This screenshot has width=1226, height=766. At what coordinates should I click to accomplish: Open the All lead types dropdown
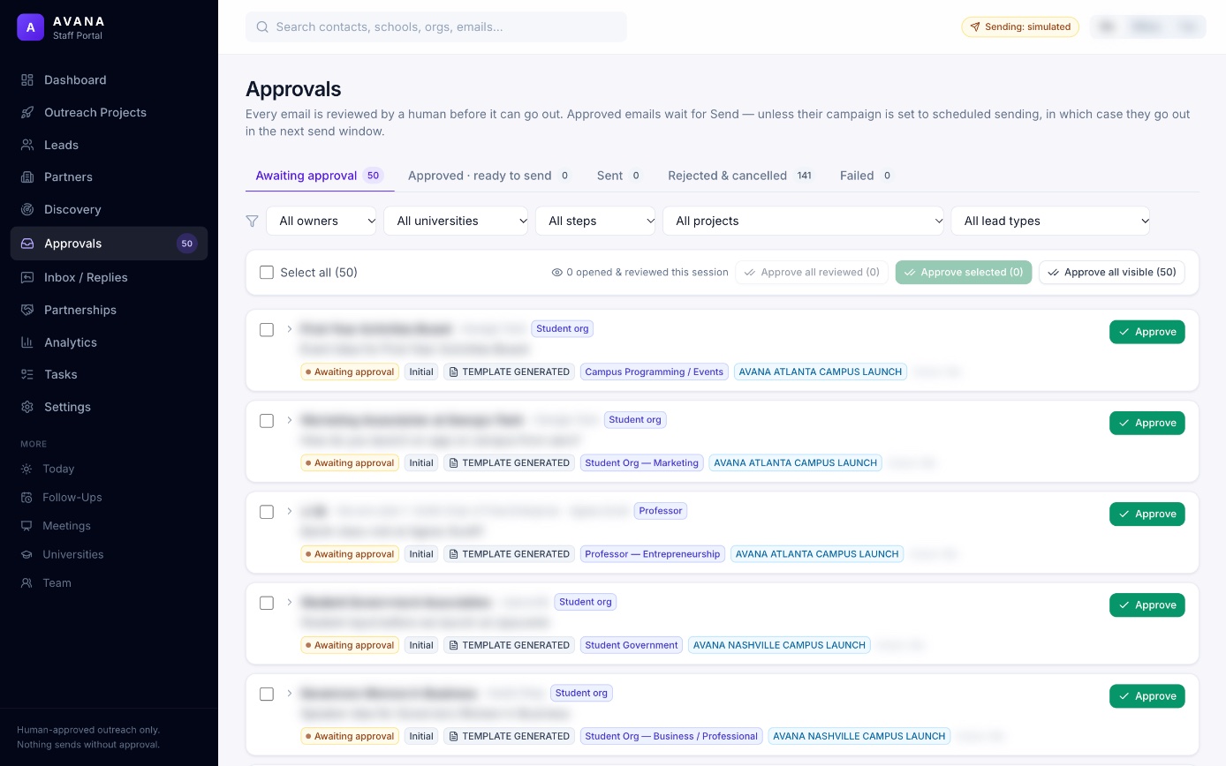(1050, 222)
